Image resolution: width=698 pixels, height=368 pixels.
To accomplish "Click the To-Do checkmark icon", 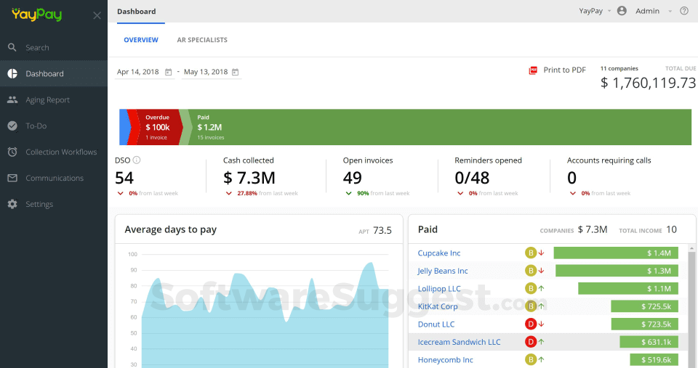I will pos(12,126).
